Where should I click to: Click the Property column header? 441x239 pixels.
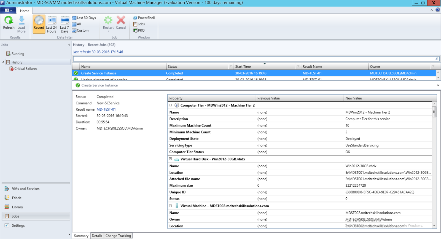click(x=212, y=98)
